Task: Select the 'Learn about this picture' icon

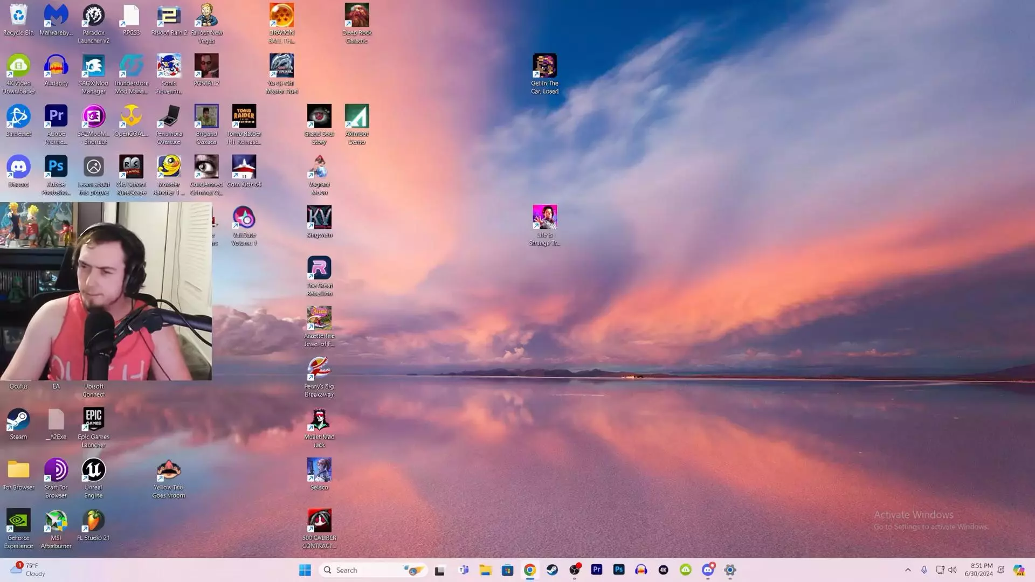Action: click(93, 176)
